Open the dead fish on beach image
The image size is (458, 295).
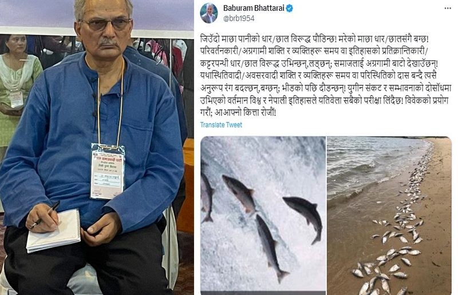[x=389, y=216]
